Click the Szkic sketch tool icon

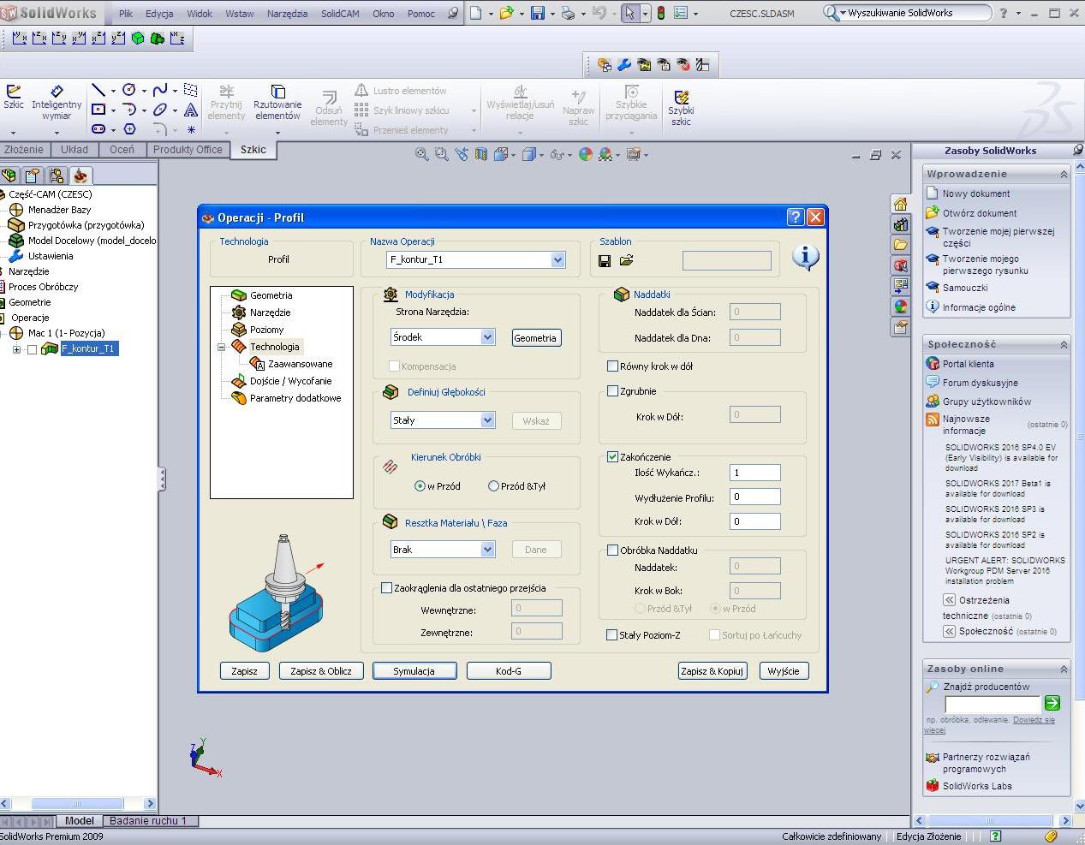pyautogui.click(x=14, y=97)
